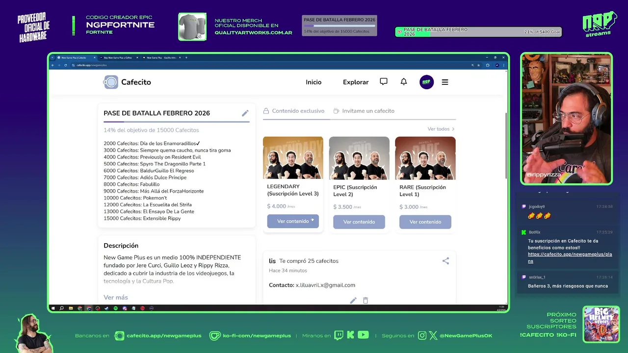View LEGENDARY level content

(x=293, y=221)
